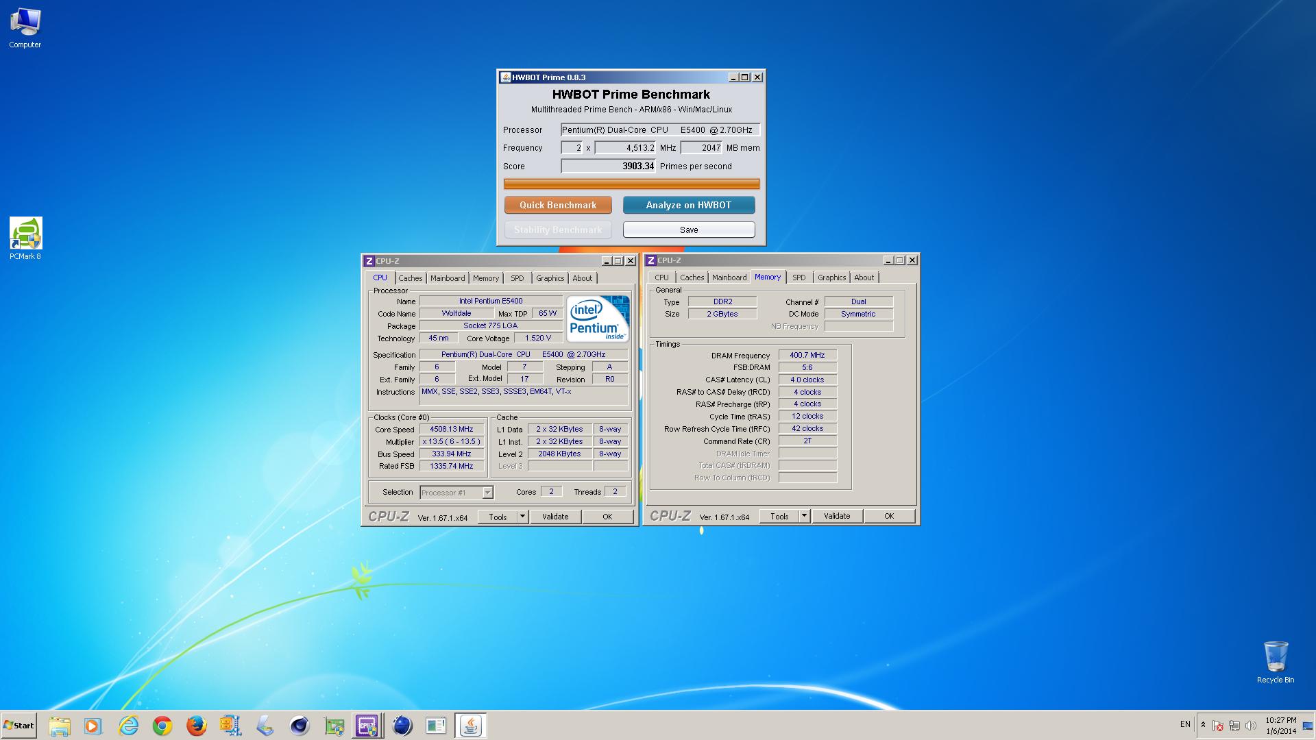Switch to CPU tab in right CPU-Z window
The height and width of the screenshot is (740, 1316).
click(661, 277)
